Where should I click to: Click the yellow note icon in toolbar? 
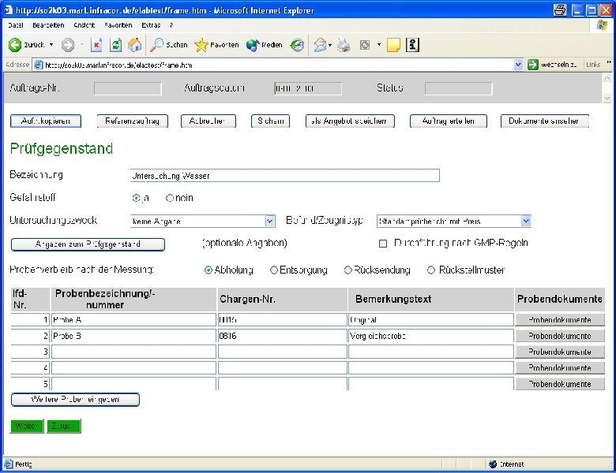pos(393,45)
